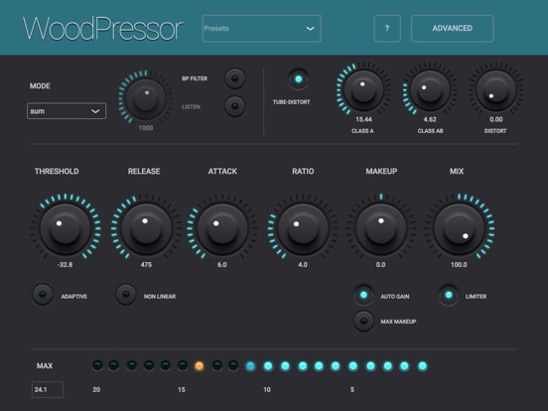Click the Class A knob
The image size is (548, 411).
363,90
